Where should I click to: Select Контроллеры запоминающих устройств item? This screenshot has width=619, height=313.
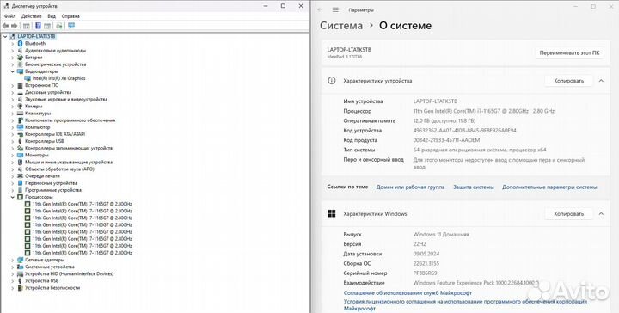(69, 148)
